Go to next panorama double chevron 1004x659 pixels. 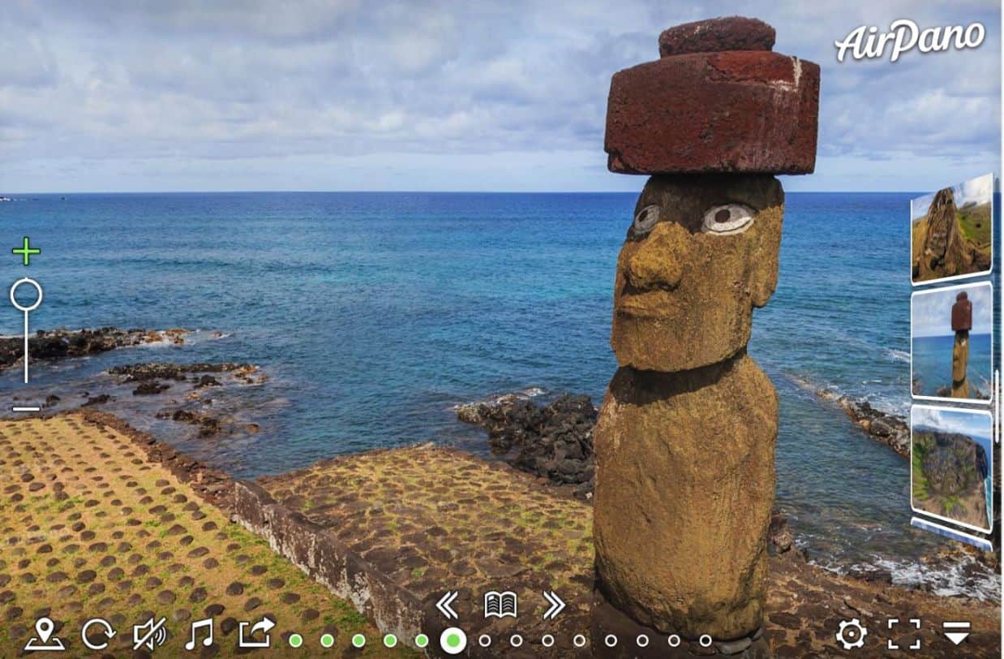(553, 605)
